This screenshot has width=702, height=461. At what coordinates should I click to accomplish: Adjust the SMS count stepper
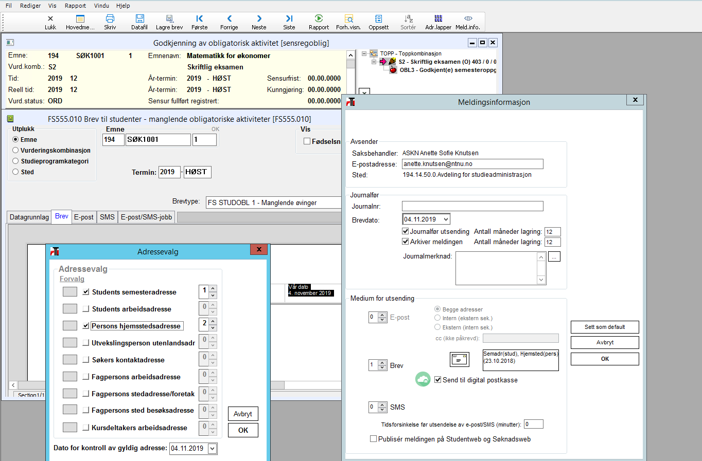coord(382,407)
